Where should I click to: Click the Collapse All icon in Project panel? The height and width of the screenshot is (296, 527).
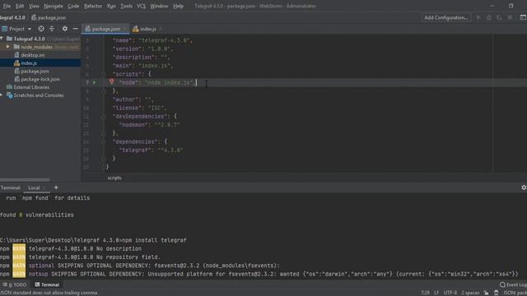52,29
